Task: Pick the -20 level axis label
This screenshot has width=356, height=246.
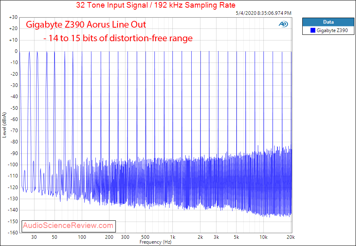Action: (14, 74)
